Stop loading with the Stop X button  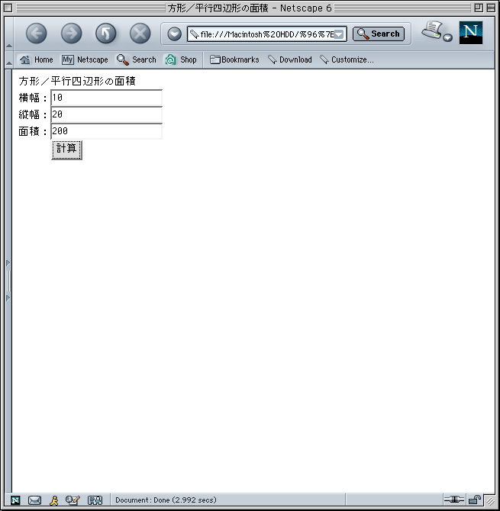140,34
